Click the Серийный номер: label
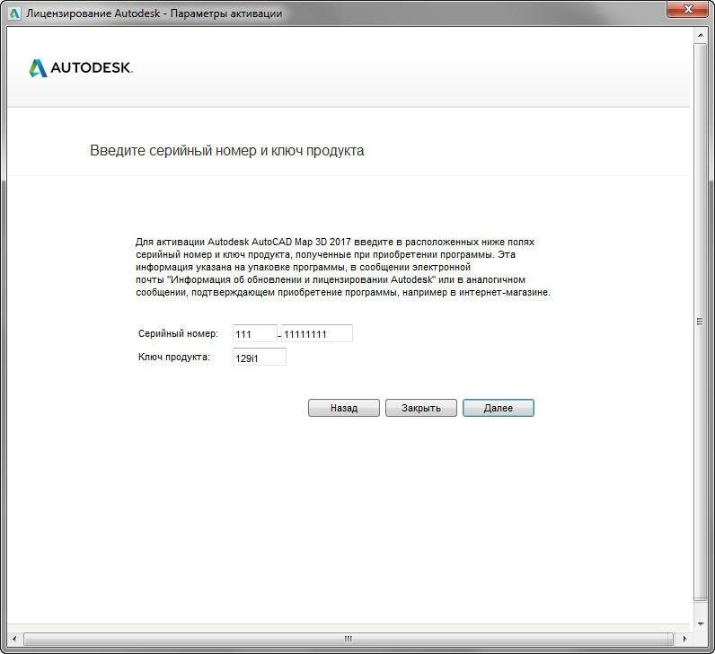The width and height of the screenshot is (715, 654). [x=178, y=333]
